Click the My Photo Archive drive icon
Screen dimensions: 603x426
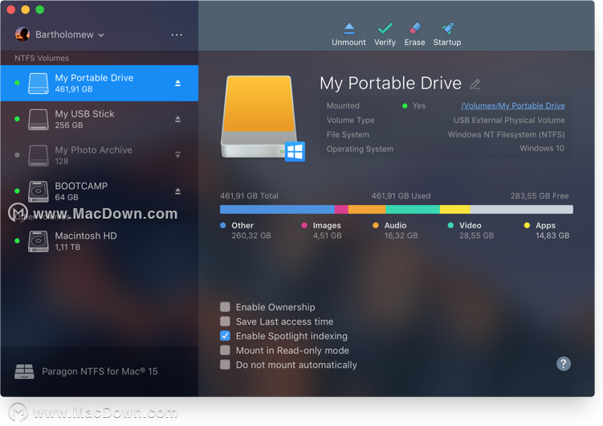39,155
